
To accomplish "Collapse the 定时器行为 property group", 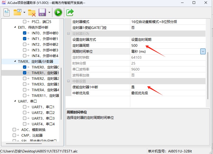I will (69, 34).
